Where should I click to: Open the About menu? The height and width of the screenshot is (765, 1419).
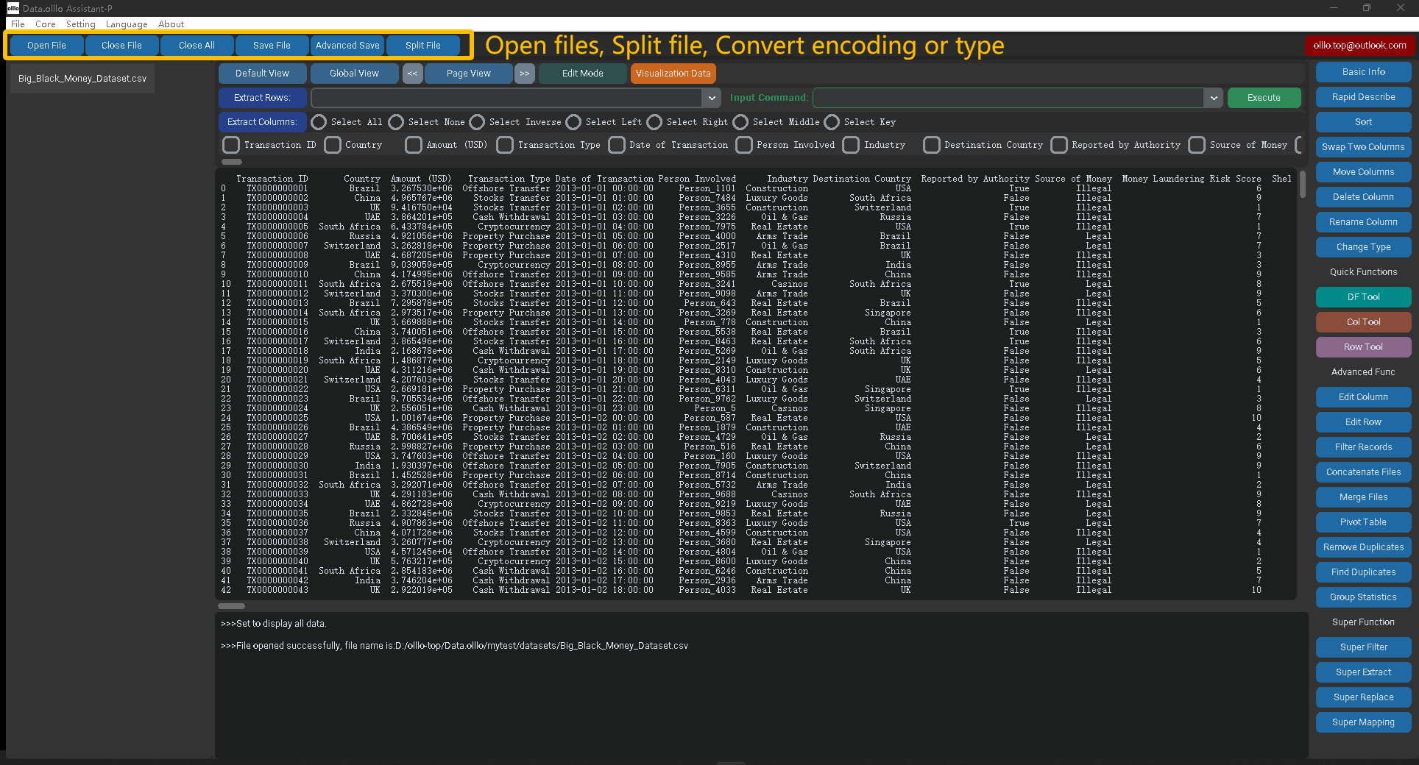(x=171, y=24)
